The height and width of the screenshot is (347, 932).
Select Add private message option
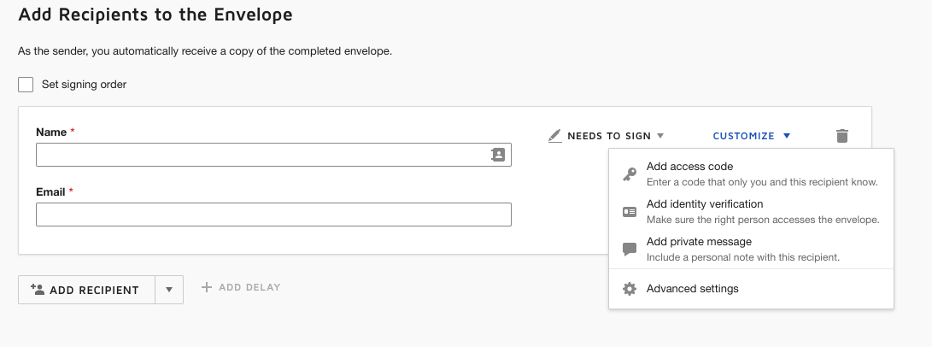pyautogui.click(x=699, y=242)
